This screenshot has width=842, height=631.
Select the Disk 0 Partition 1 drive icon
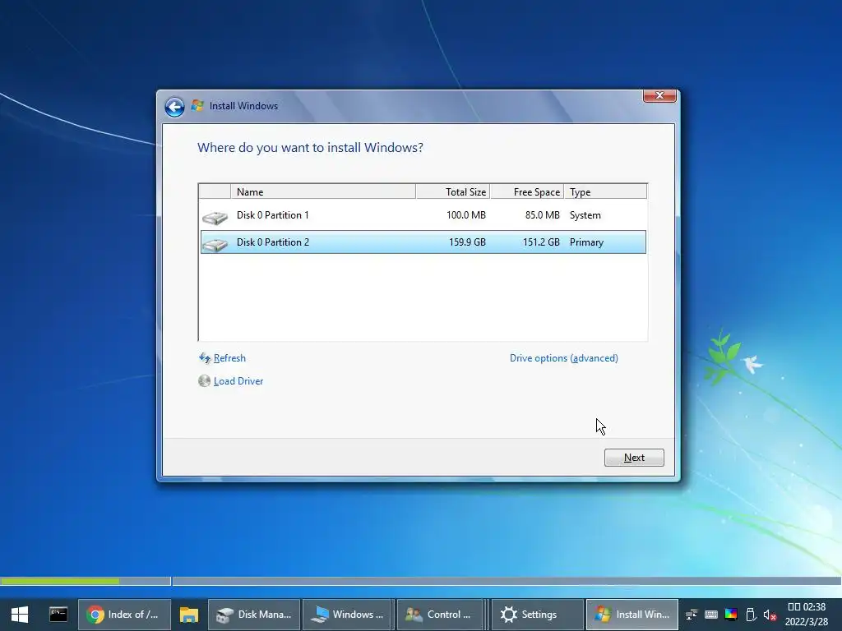pos(215,217)
